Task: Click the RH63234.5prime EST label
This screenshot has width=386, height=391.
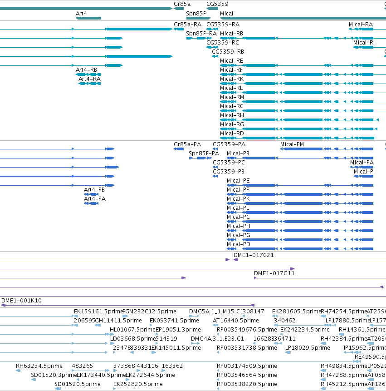Action: (39, 366)
